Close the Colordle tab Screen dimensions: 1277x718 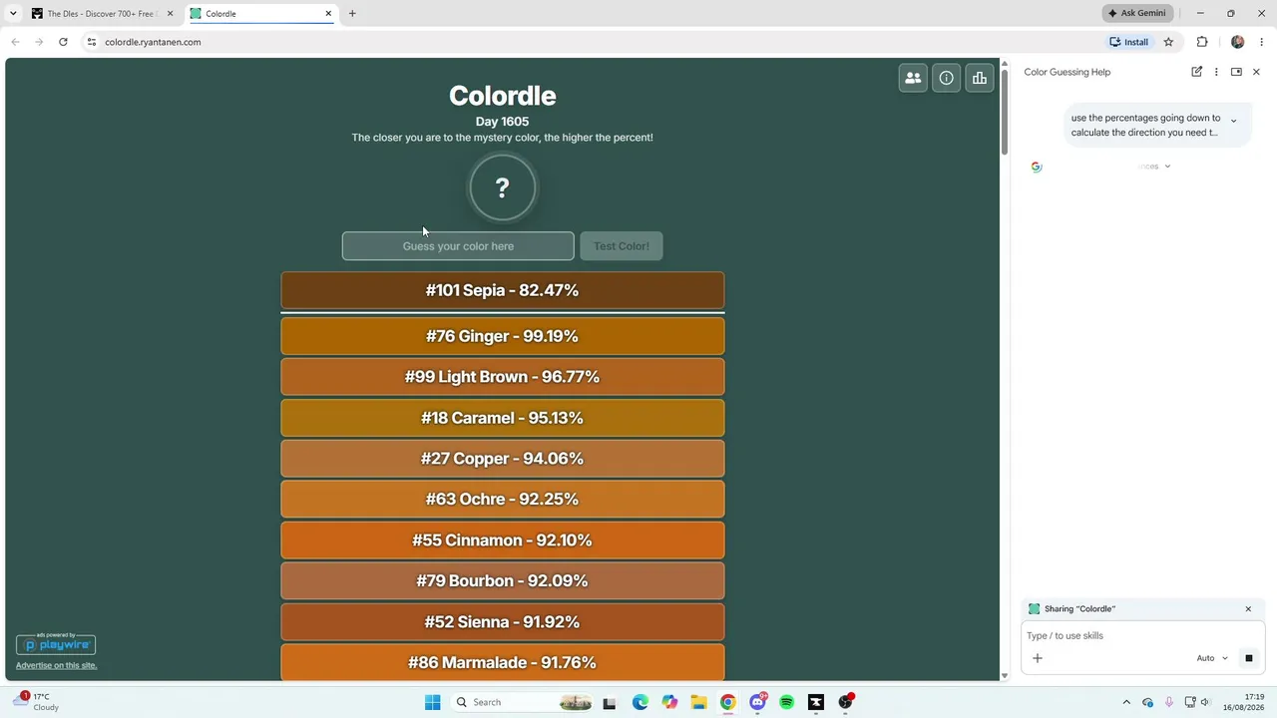pos(328,14)
